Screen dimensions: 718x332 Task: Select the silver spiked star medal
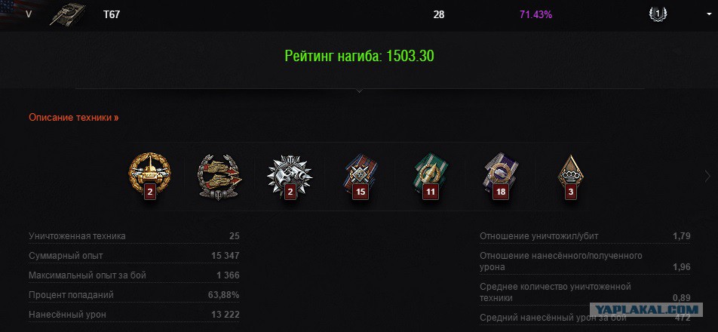click(290, 177)
